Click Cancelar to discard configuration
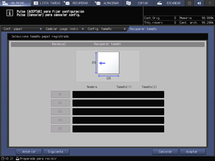 pyautogui.click(x=165, y=152)
